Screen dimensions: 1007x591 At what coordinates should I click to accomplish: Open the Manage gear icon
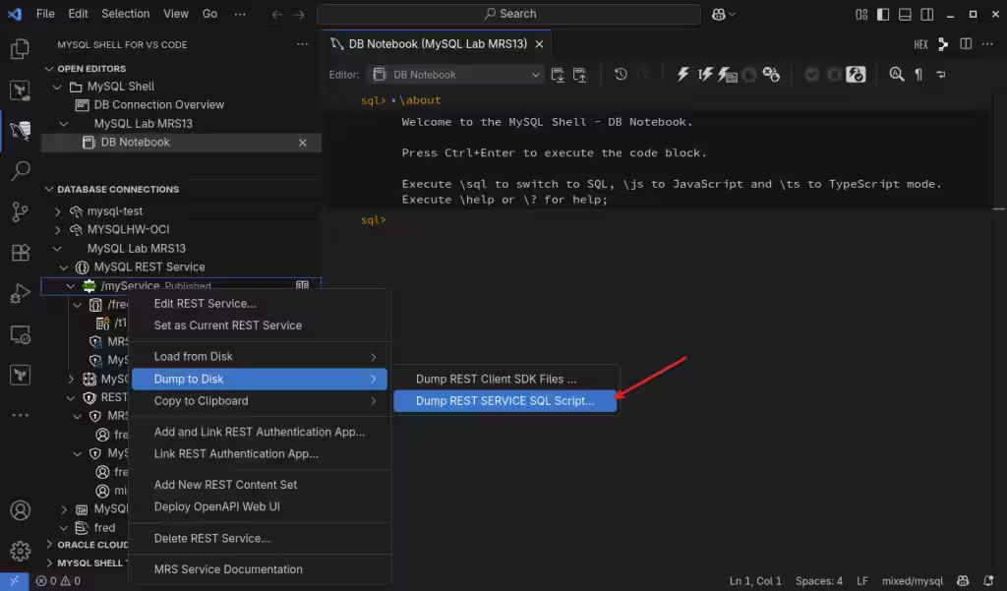[20, 551]
